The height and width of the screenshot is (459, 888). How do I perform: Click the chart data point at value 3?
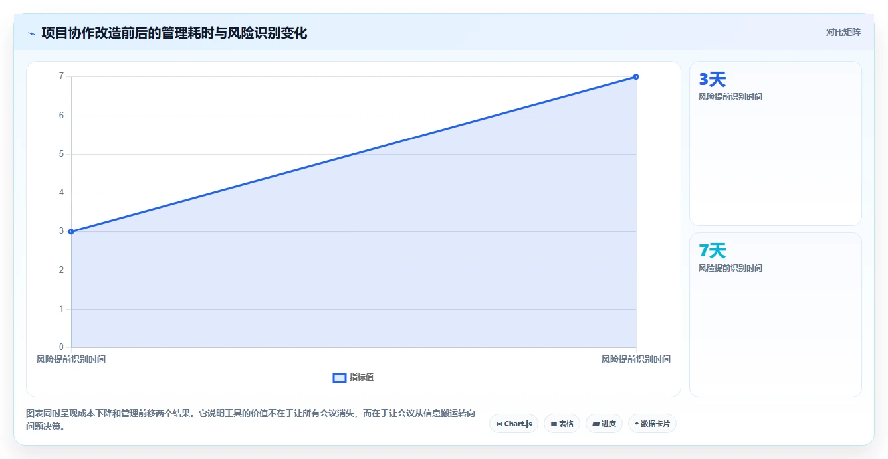(x=71, y=232)
